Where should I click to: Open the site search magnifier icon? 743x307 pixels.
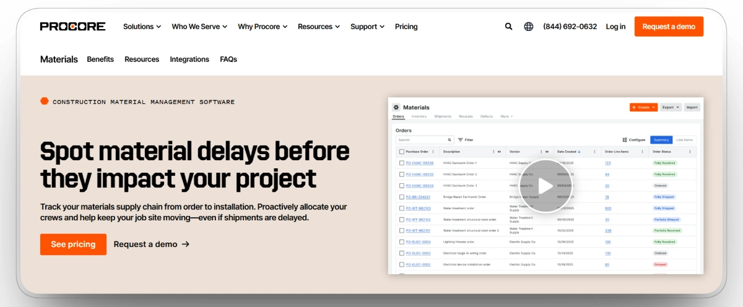(508, 27)
